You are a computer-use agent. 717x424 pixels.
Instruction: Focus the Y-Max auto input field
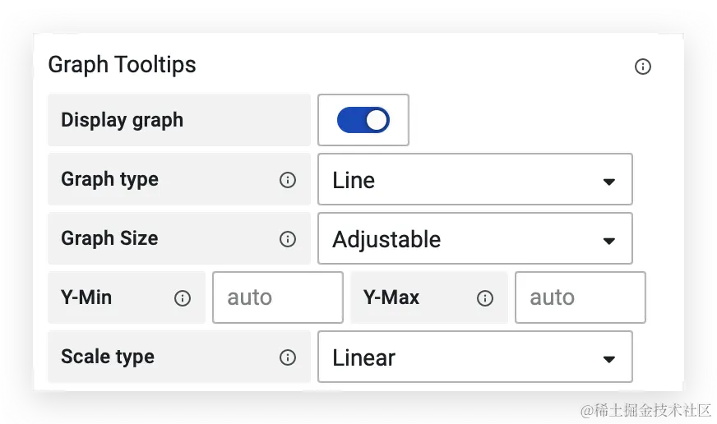point(581,297)
